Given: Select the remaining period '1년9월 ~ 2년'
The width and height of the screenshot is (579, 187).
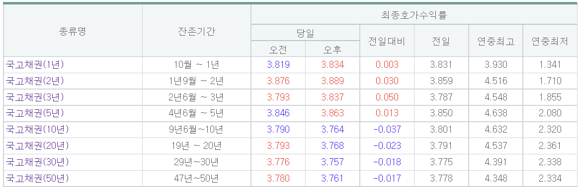Looking at the screenshot, I should point(196,81).
